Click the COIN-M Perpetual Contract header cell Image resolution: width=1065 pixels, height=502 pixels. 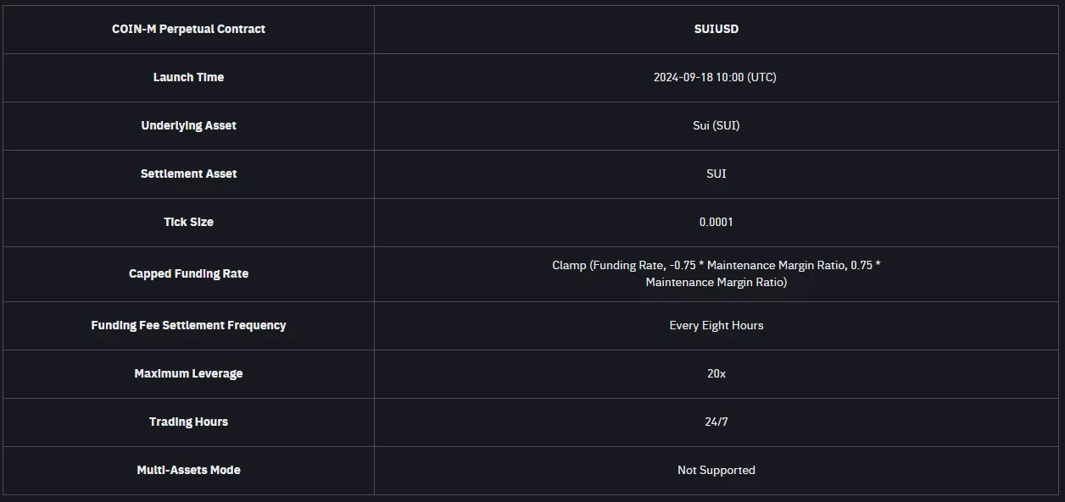[x=188, y=29]
